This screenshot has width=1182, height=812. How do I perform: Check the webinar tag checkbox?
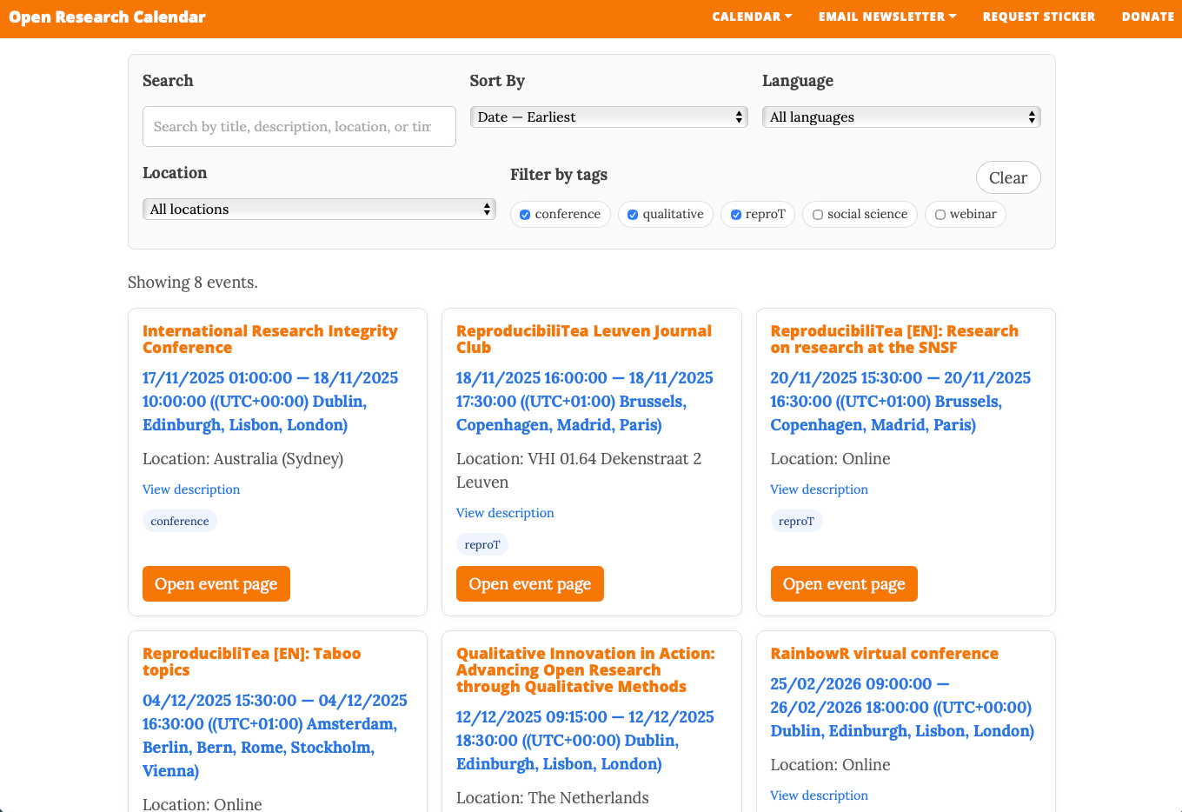(x=940, y=215)
